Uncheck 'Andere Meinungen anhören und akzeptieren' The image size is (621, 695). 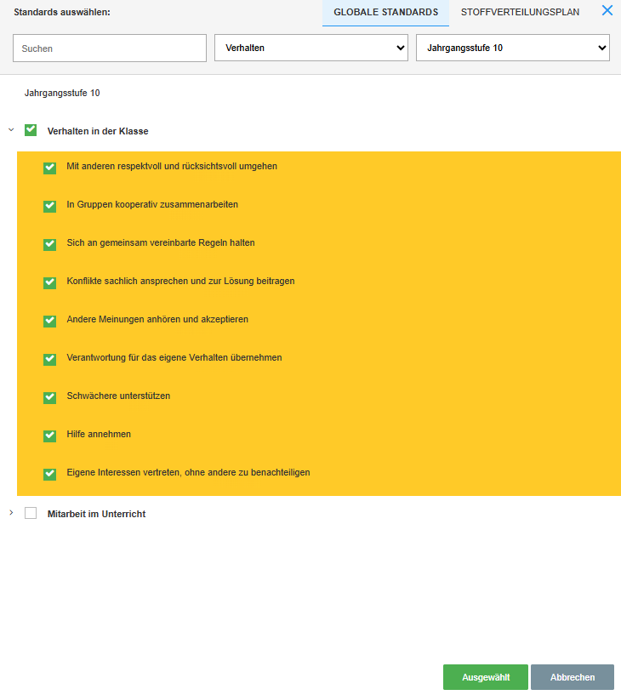49,321
